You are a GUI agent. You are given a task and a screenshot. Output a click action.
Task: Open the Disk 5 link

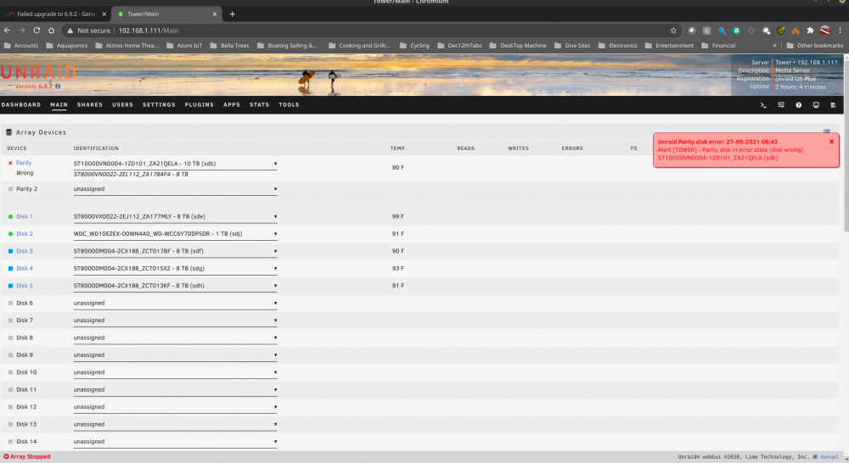(25, 286)
